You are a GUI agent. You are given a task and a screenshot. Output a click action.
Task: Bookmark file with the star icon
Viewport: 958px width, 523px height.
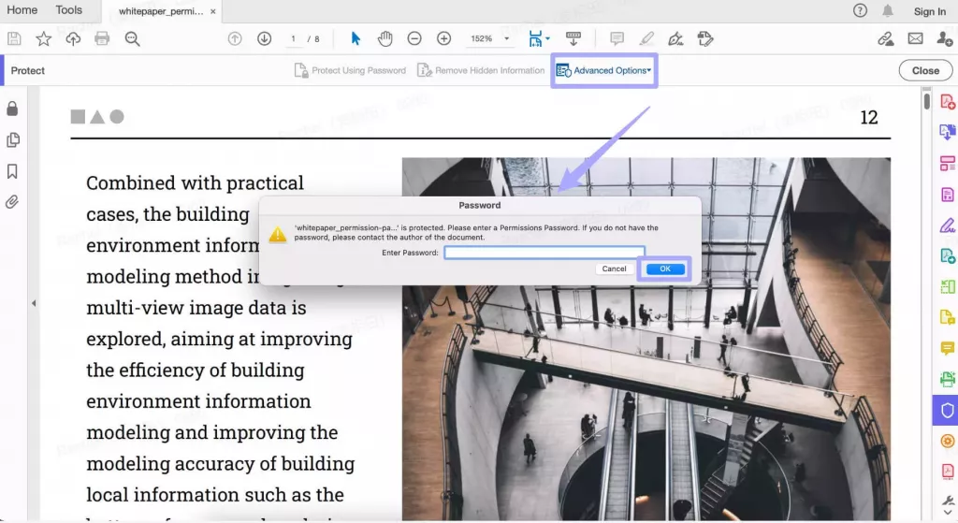[44, 38]
